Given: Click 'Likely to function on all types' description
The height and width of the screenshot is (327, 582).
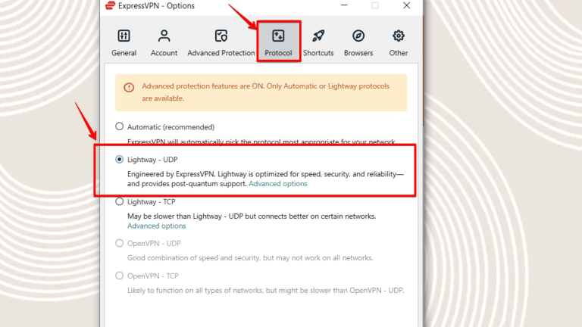Looking at the screenshot, I should [265, 291].
